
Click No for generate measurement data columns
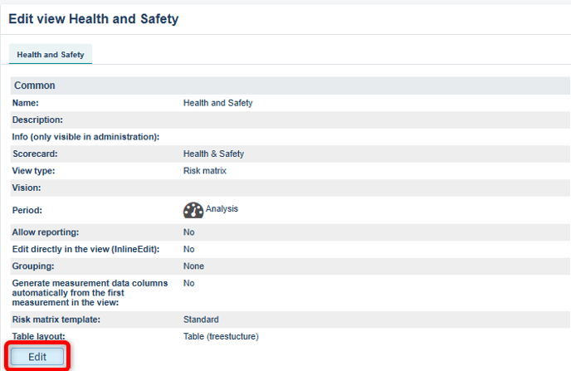click(188, 283)
